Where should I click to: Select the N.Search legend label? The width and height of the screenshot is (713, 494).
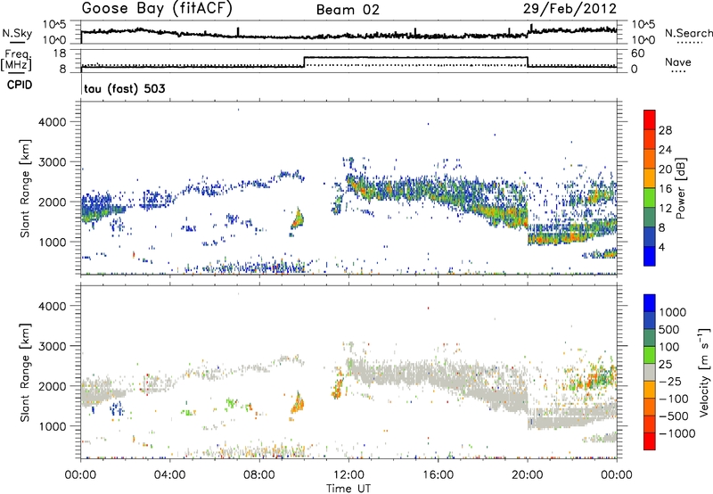(688, 33)
